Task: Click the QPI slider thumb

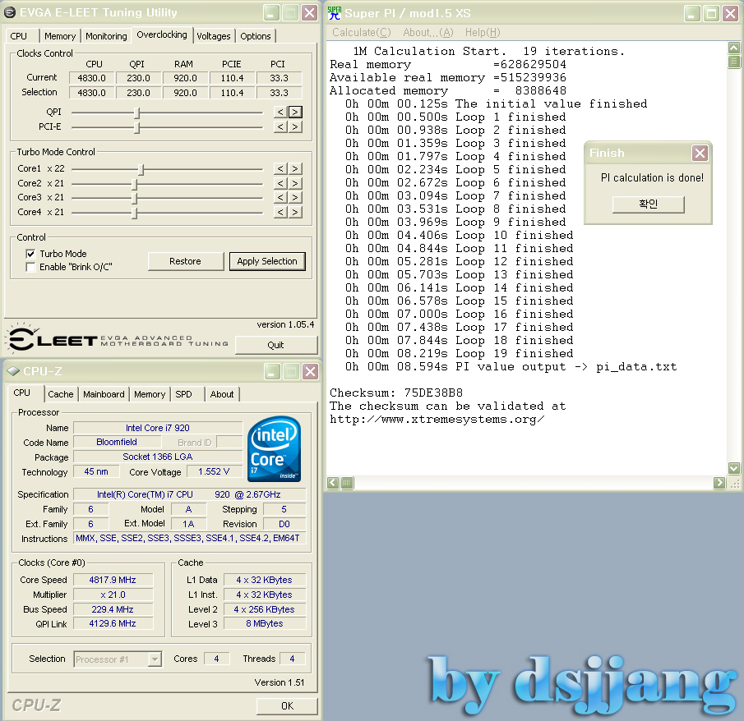Action: 137,113
